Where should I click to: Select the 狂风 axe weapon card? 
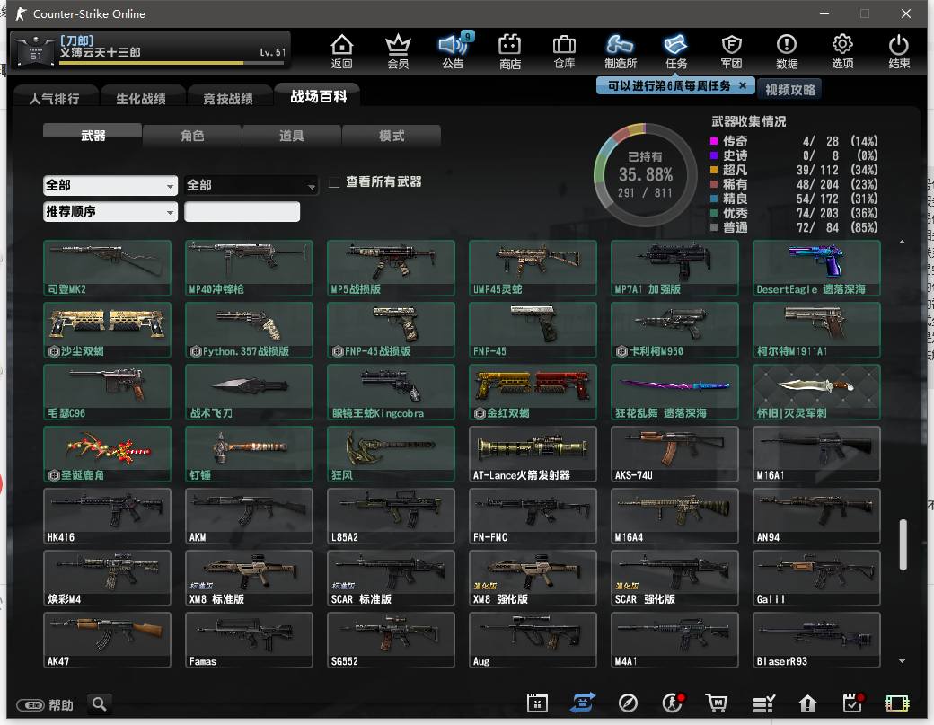391,454
